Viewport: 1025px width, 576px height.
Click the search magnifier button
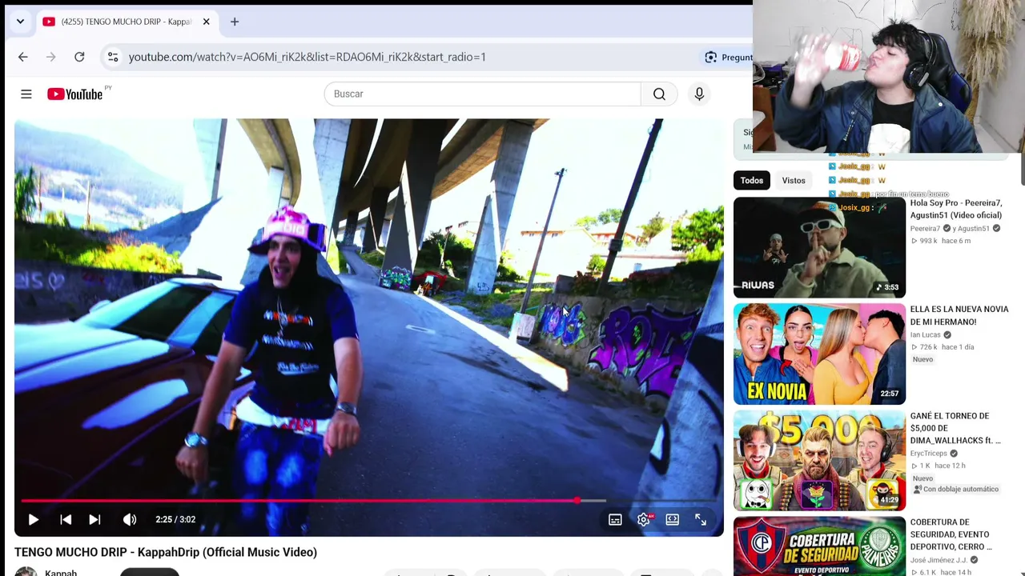point(659,94)
